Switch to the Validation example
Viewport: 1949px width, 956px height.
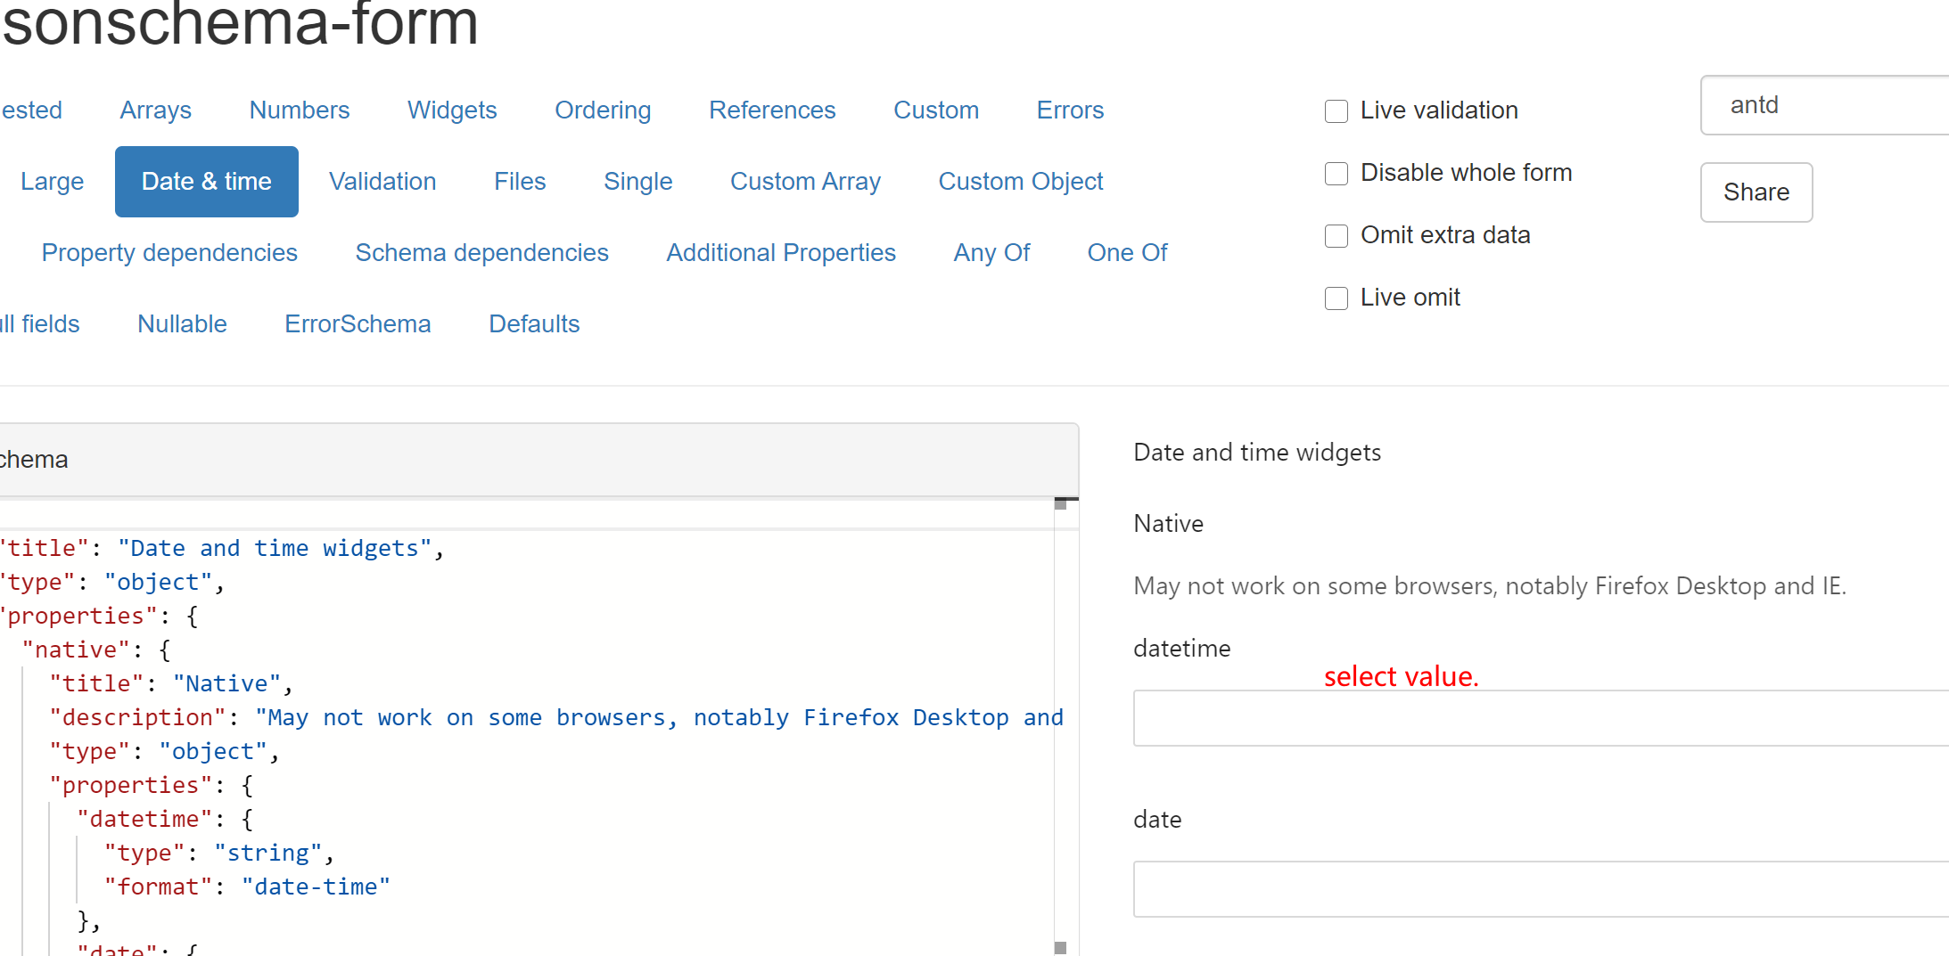pos(382,181)
